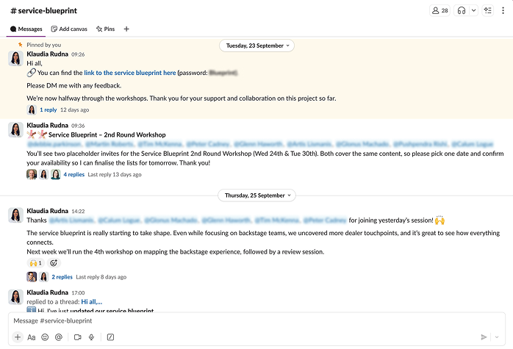Open the Tuesday, 23 September date dropdown
The width and height of the screenshot is (513, 349).
[x=256, y=46]
